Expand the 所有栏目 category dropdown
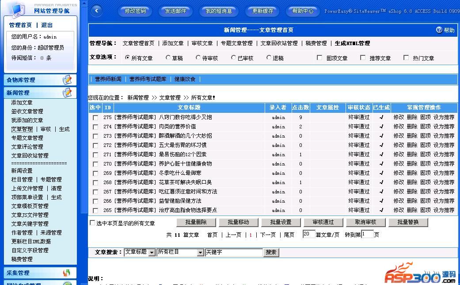Screen dimensions: 460x285 (200, 252)
